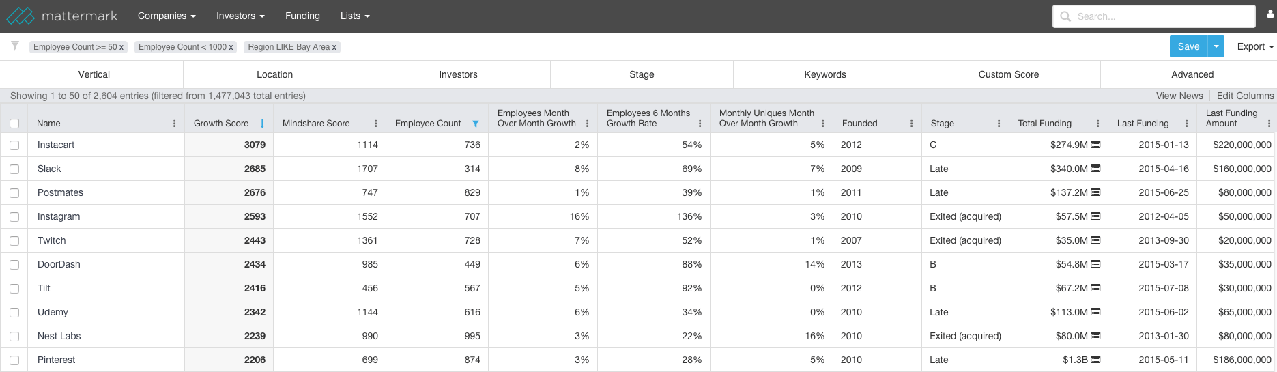
Task: Check the Instagram row checkbox
Action: tap(14, 217)
